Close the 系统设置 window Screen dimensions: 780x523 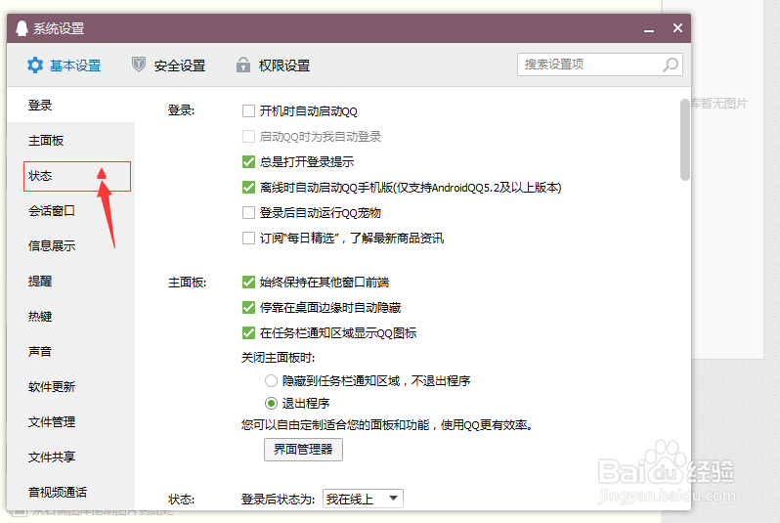click(677, 28)
